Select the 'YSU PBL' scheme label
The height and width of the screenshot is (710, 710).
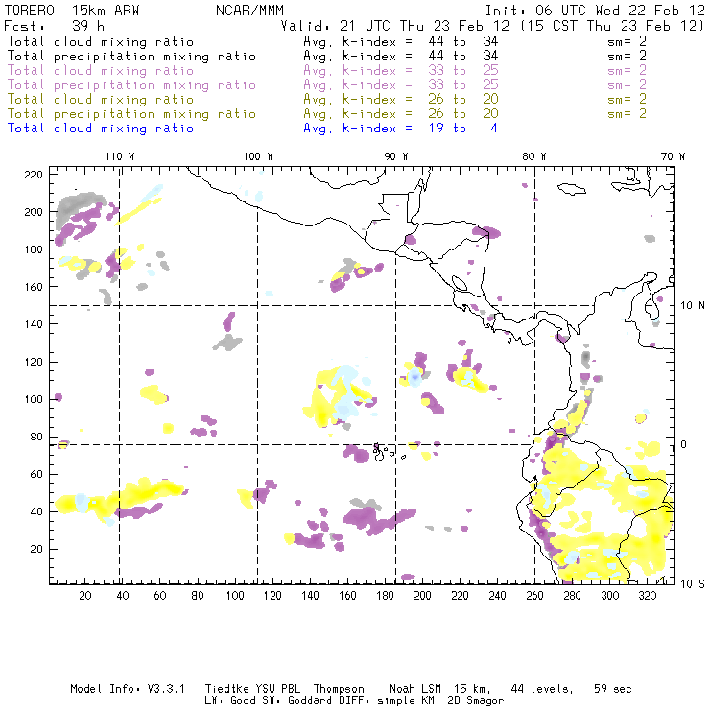278,689
